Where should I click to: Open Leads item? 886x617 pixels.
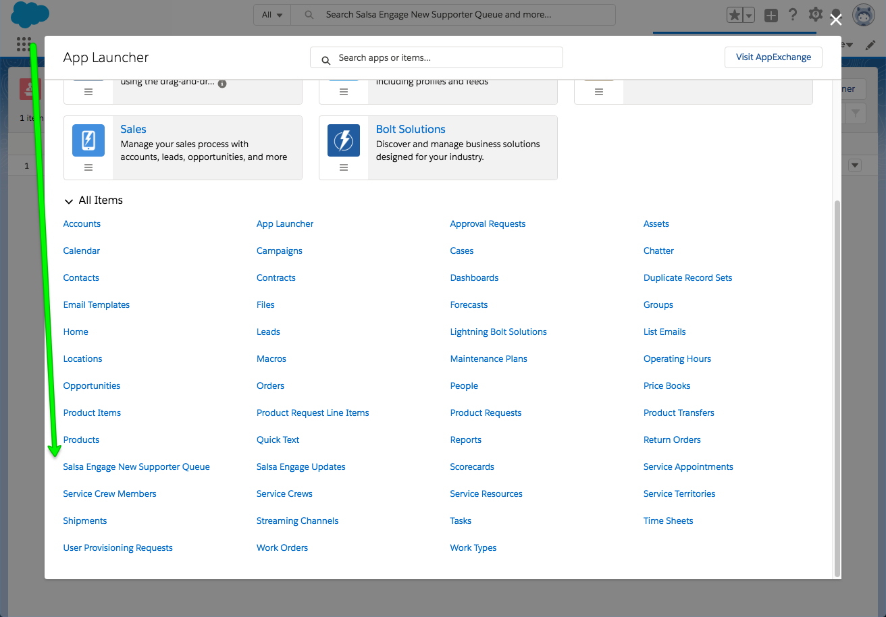tap(268, 331)
